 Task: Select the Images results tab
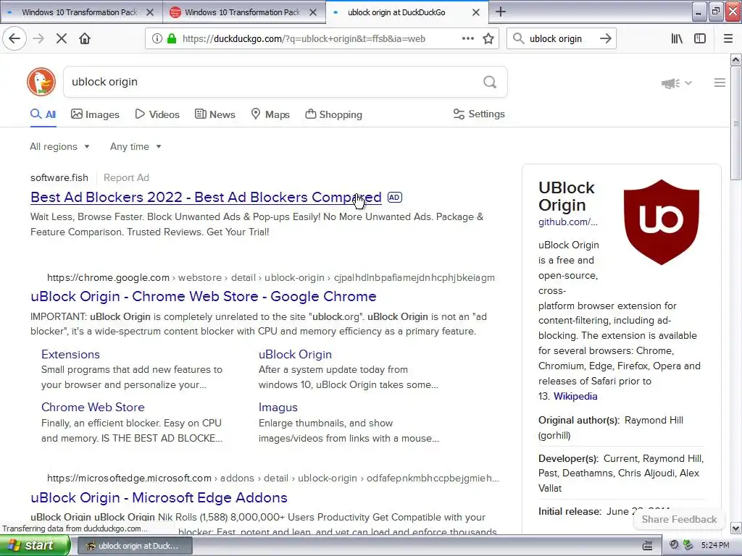click(x=95, y=114)
